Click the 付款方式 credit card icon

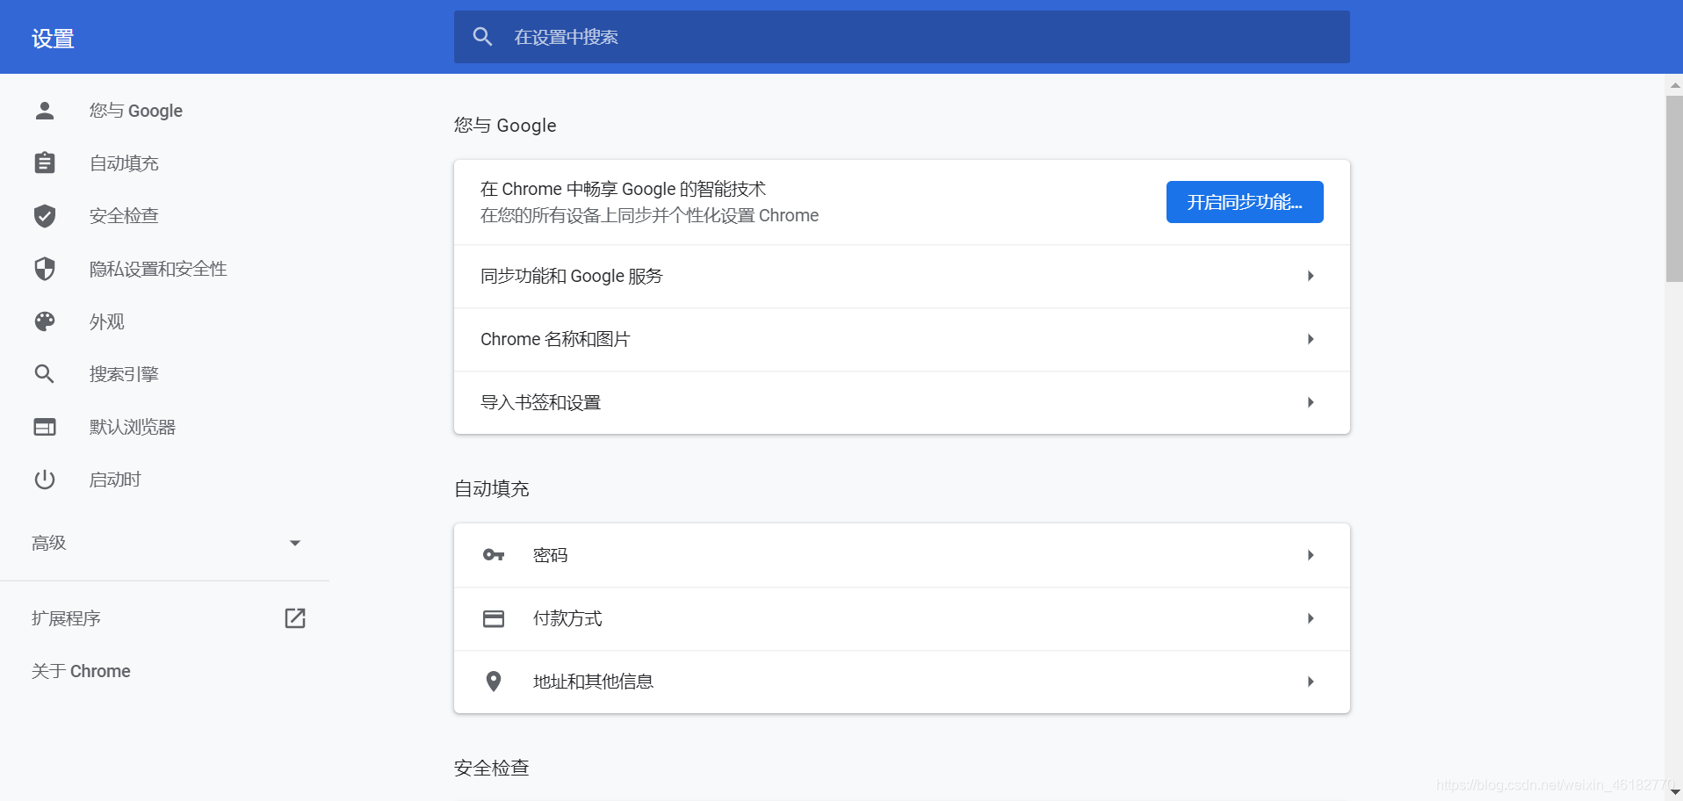click(494, 618)
